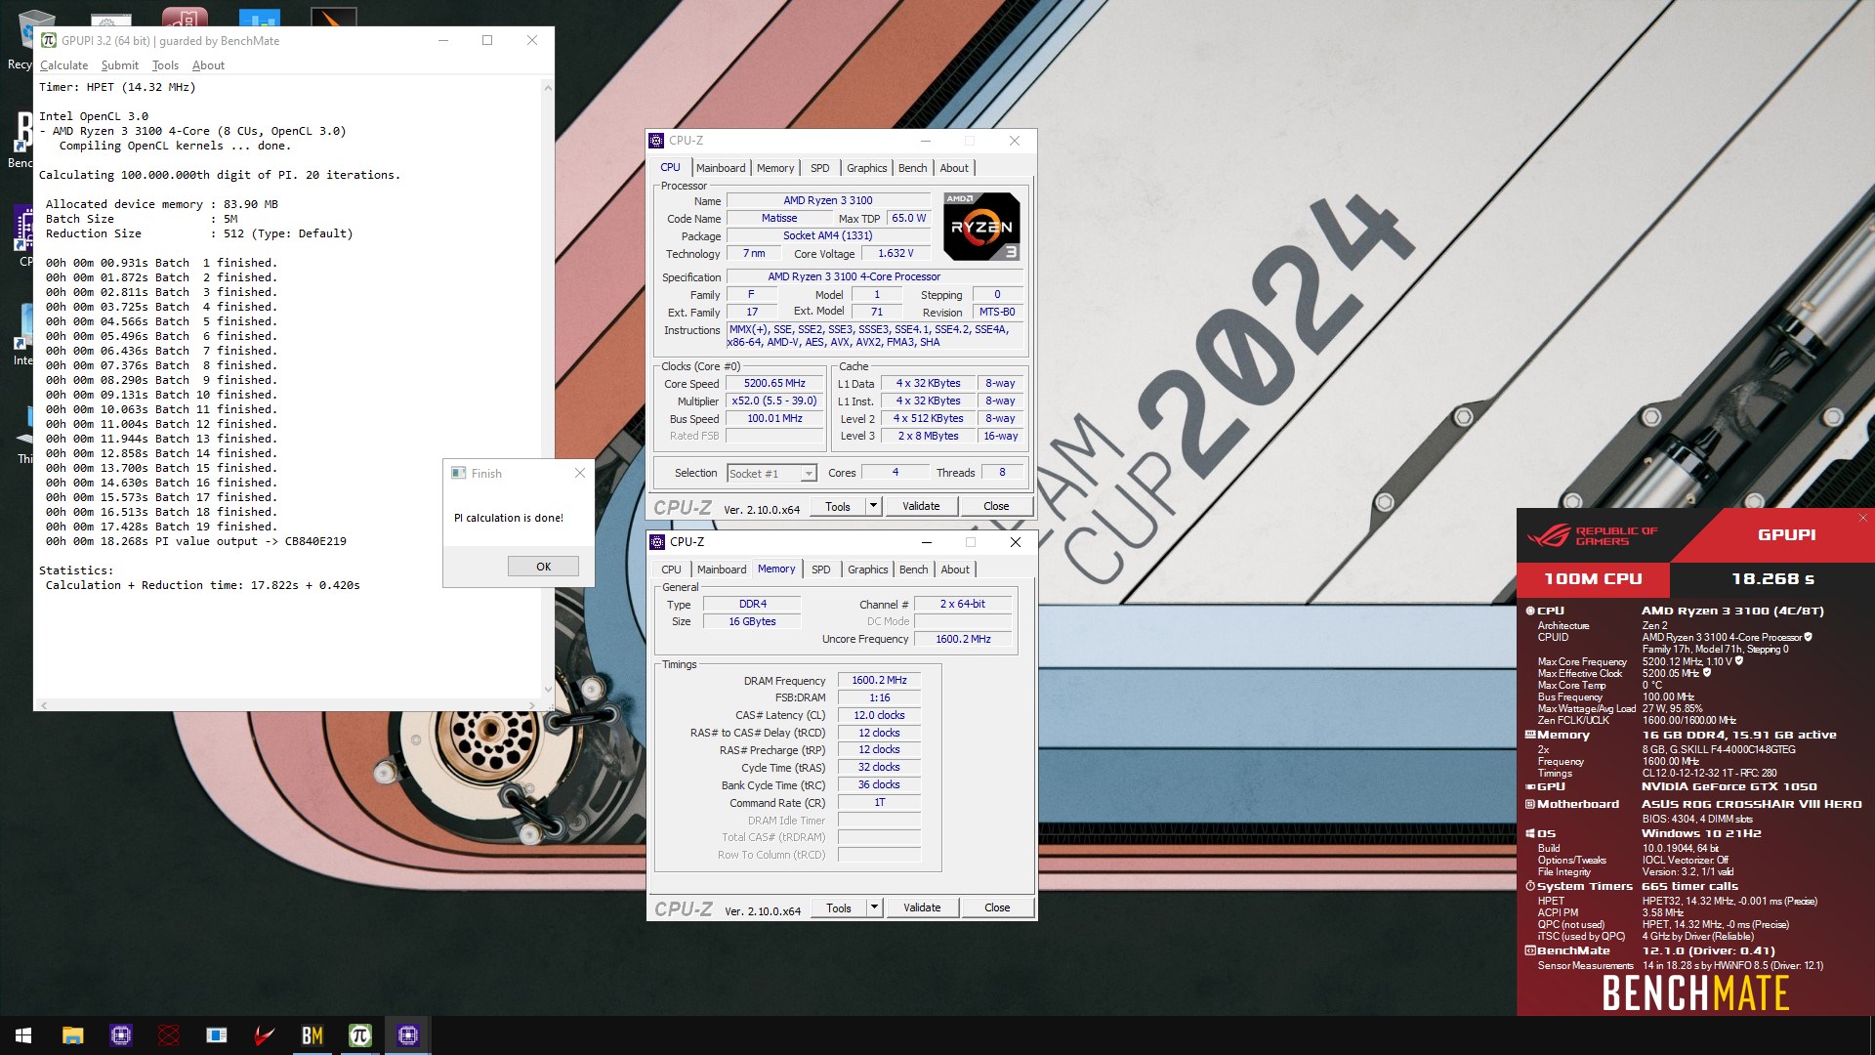Click the '18.268 s' result in BenchMate panel
Image resolution: width=1875 pixels, height=1055 pixels.
pyautogui.click(x=1772, y=579)
